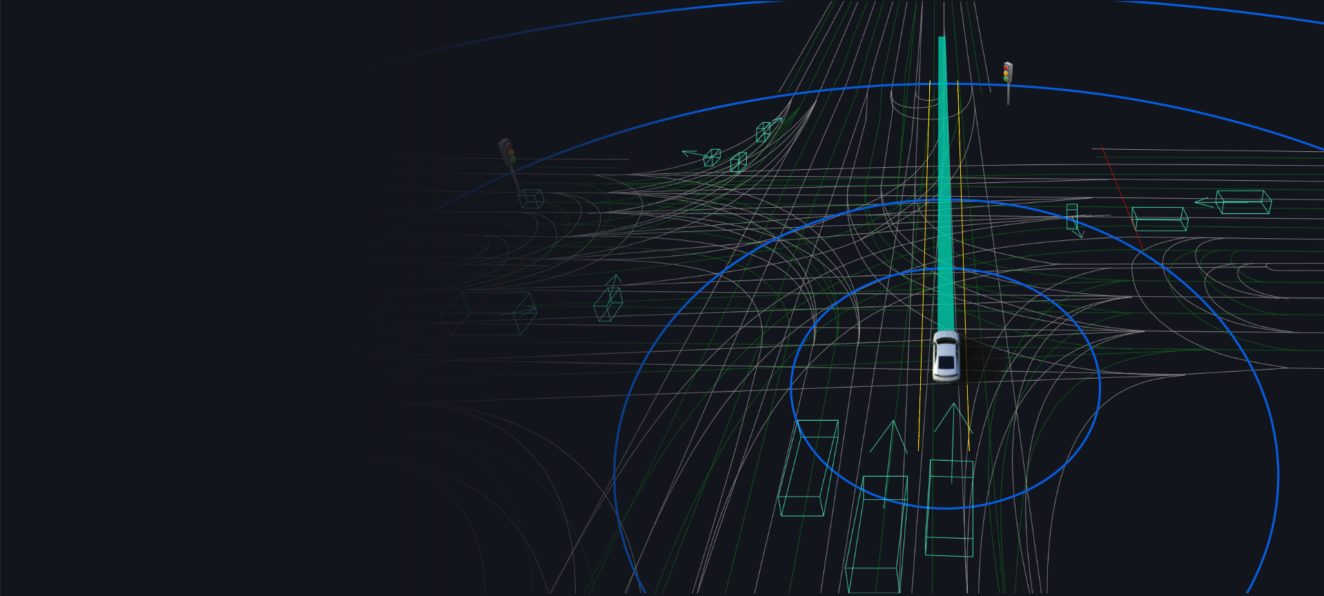Select the narrow upright box with downward arrow
This screenshot has width=1324, height=596.
coord(1072,216)
